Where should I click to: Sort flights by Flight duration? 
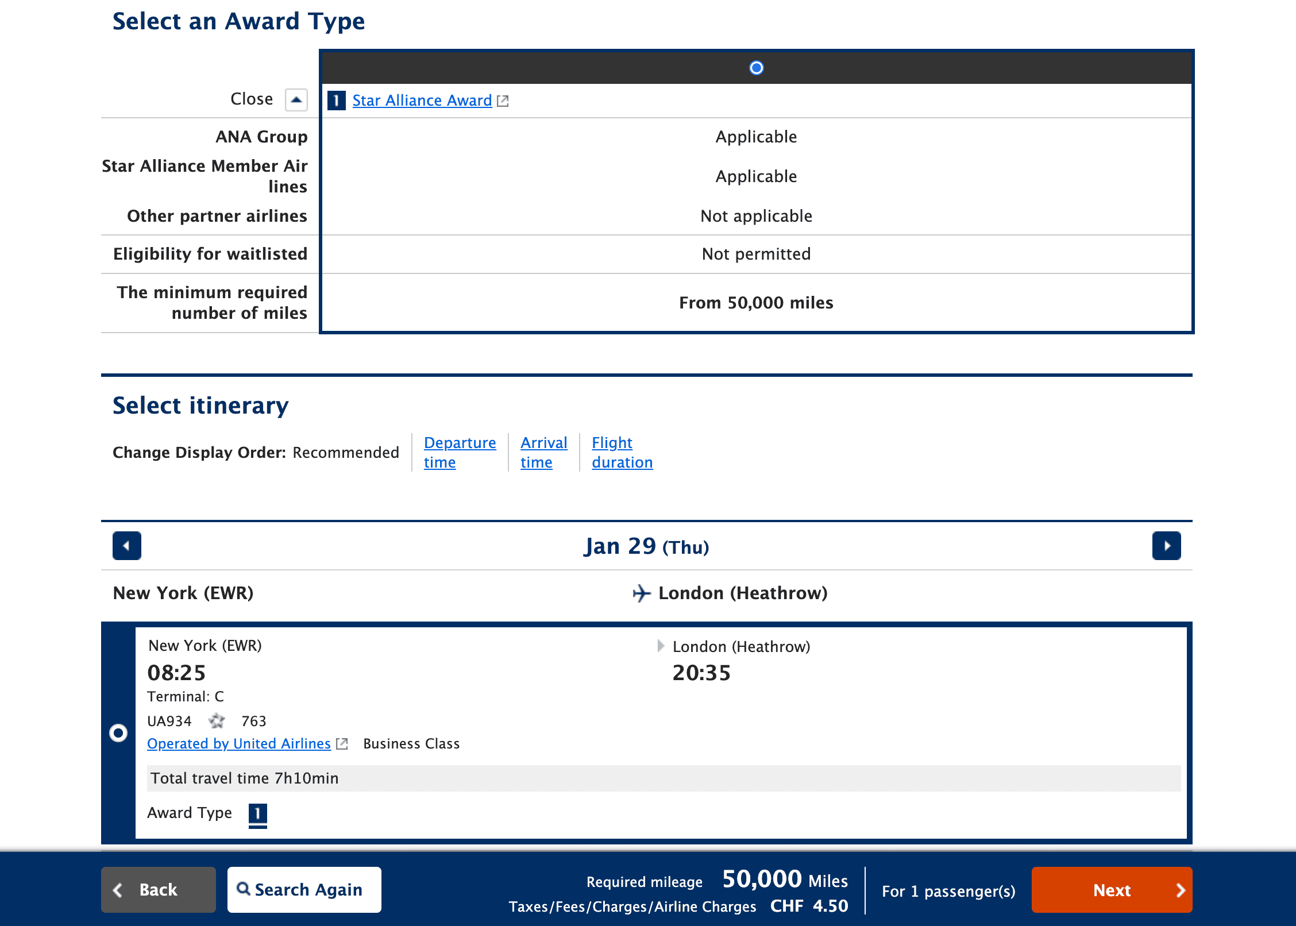pos(622,452)
